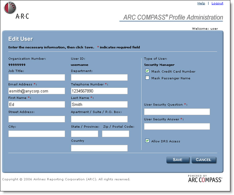Click the Welcome: user text
Screen dimensions: 234x195
click(205, 28)
